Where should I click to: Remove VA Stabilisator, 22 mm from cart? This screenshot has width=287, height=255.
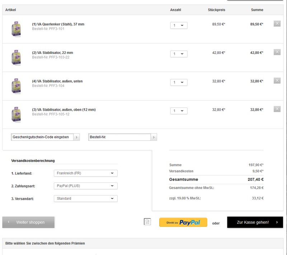(277, 52)
